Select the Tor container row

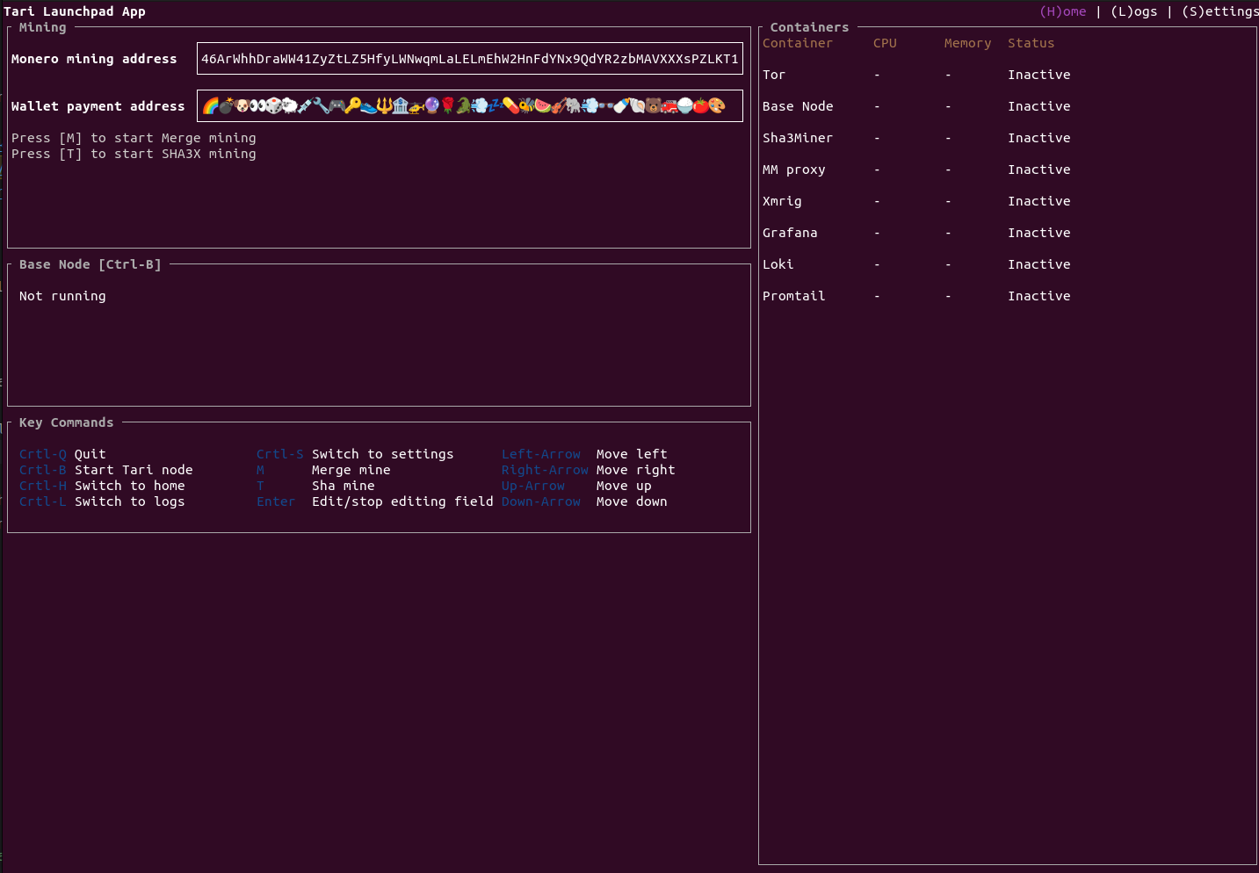916,75
